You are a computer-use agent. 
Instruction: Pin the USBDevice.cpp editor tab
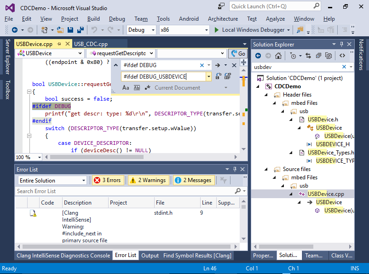(59, 44)
